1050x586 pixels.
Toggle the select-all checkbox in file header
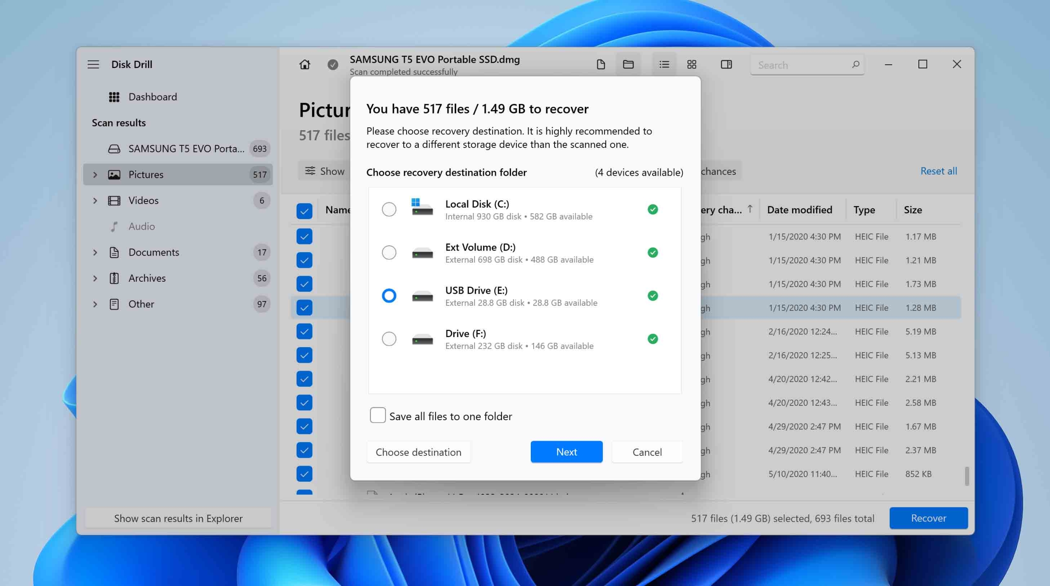304,211
